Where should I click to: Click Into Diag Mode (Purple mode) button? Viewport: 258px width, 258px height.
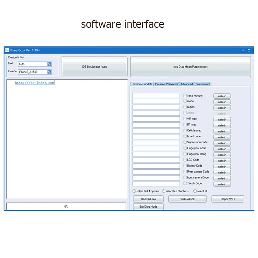coord(190,67)
